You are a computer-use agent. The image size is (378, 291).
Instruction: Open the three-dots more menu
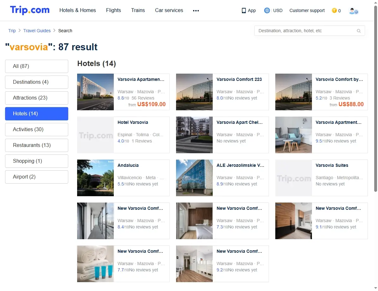tap(196, 11)
